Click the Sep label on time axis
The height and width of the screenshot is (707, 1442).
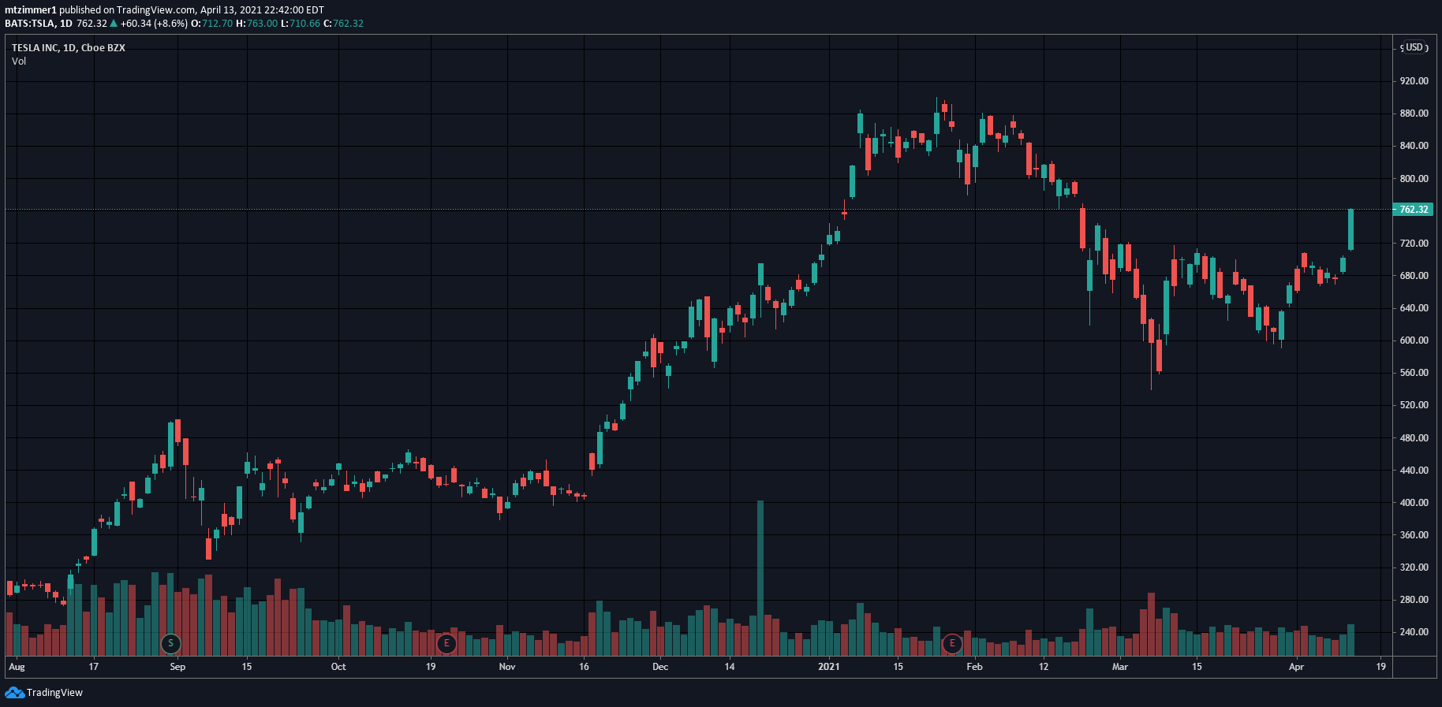pos(177,667)
